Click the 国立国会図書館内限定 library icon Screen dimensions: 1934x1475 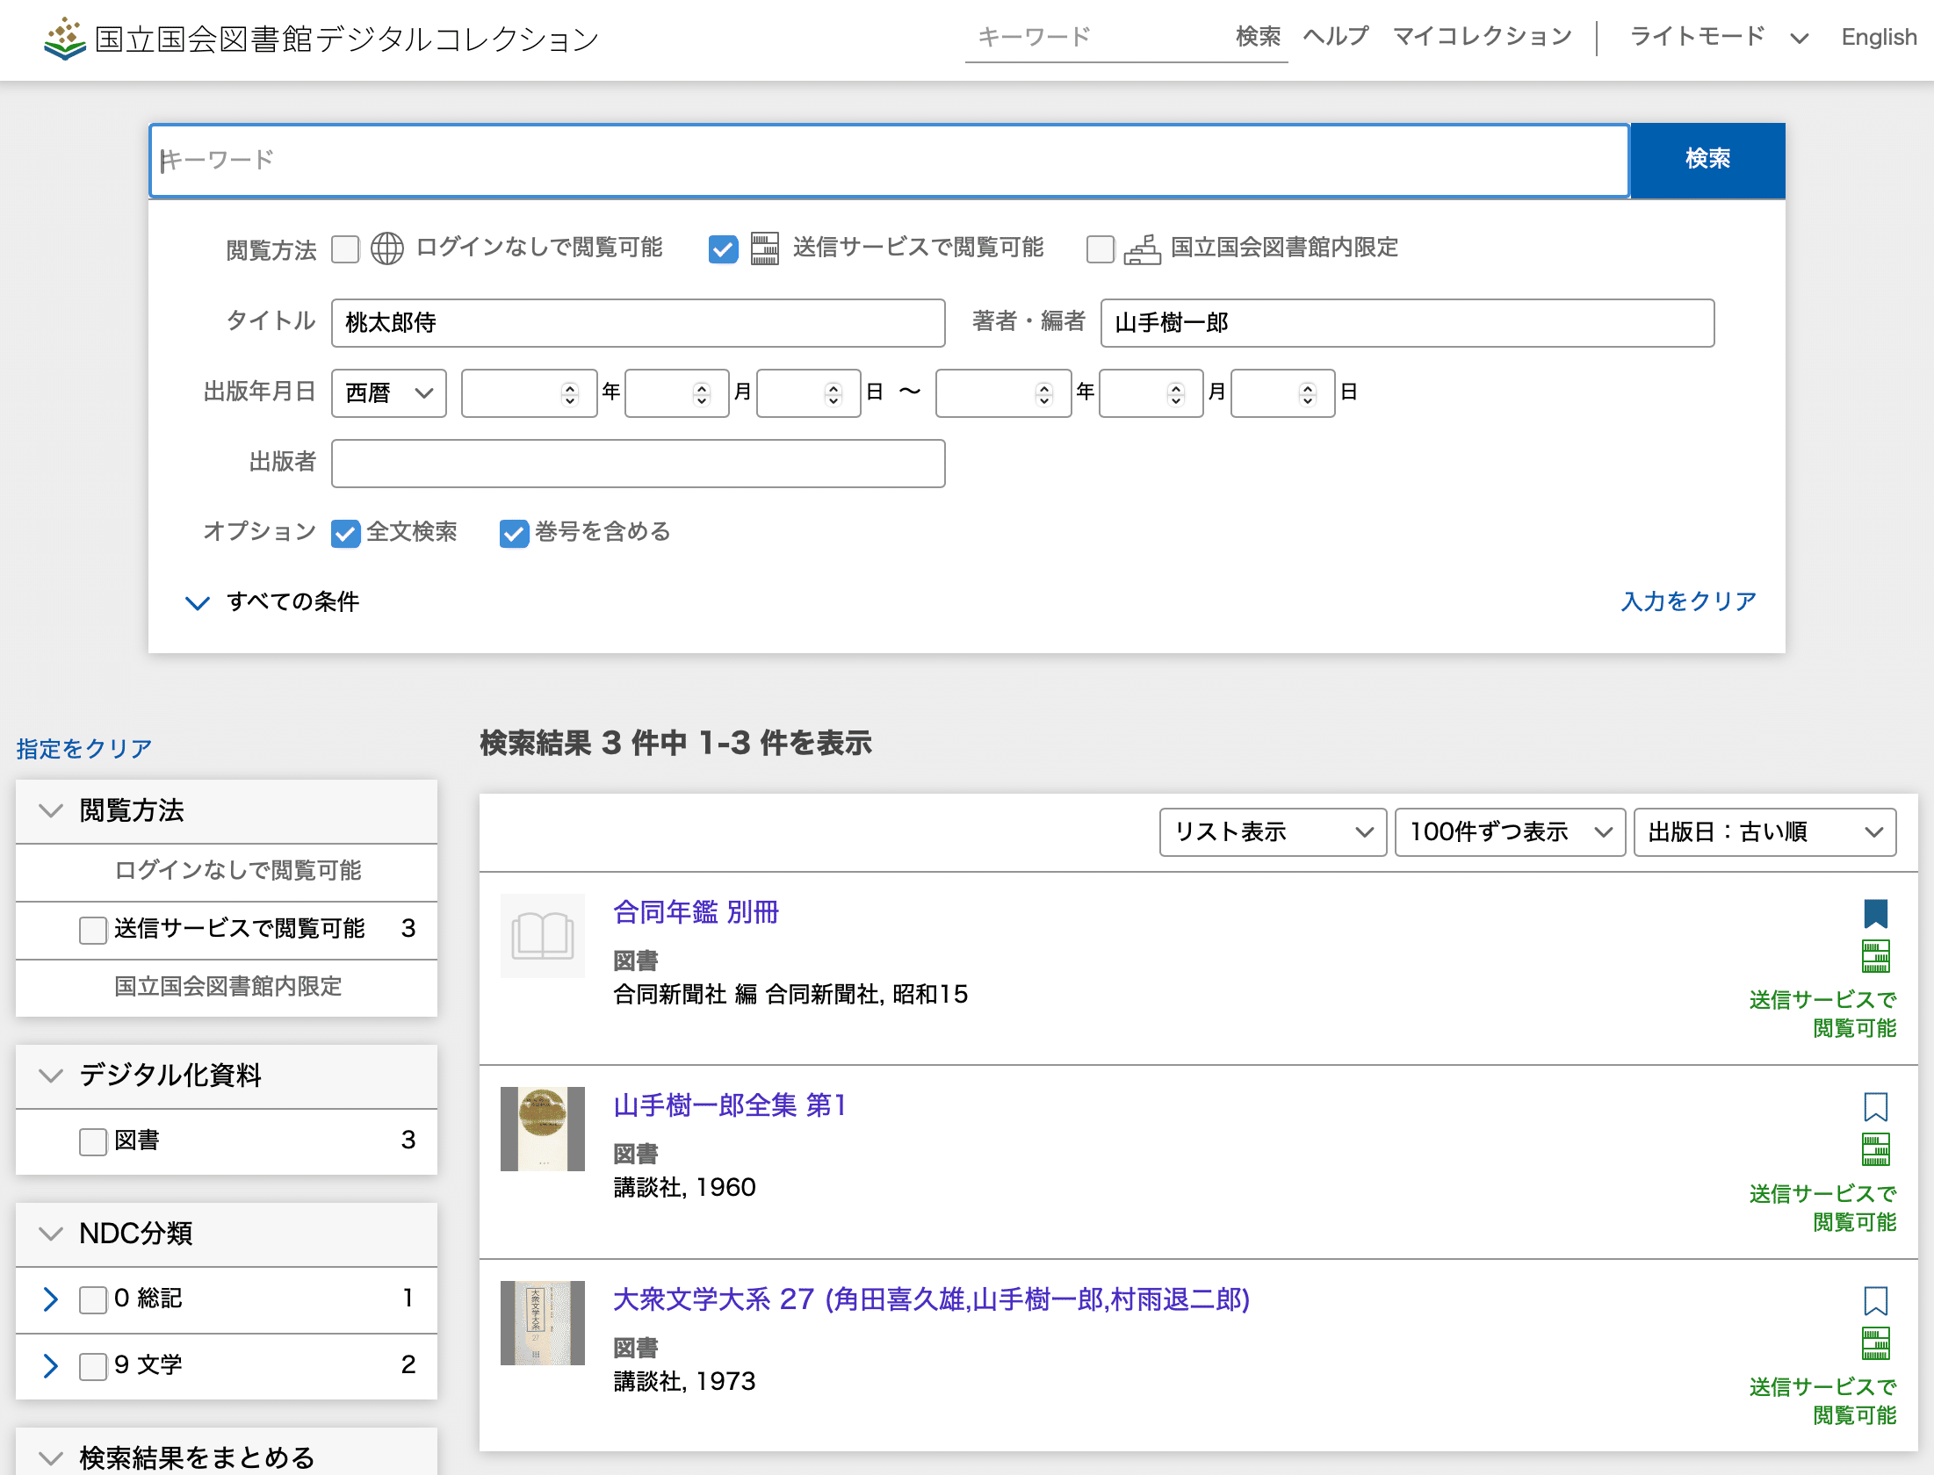click(x=1143, y=249)
